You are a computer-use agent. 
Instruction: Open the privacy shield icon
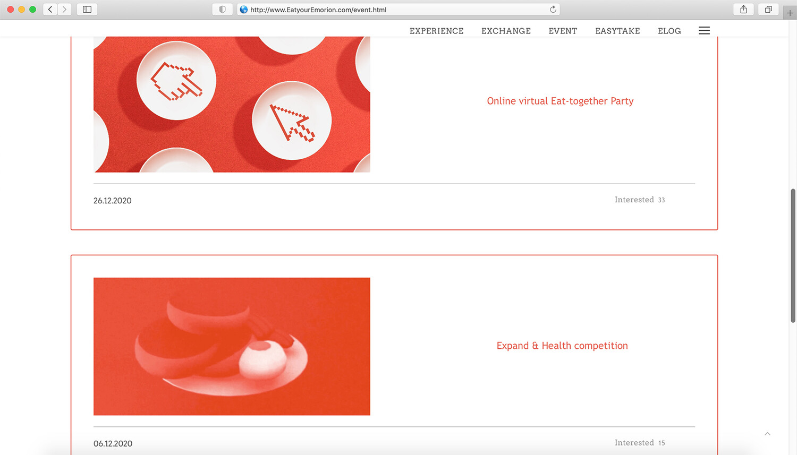pyautogui.click(x=222, y=10)
